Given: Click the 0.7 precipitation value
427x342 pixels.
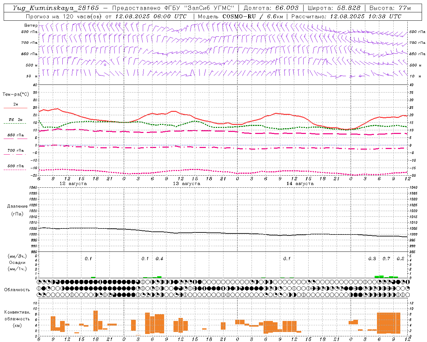Looking at the screenshot, I should click(386, 259).
